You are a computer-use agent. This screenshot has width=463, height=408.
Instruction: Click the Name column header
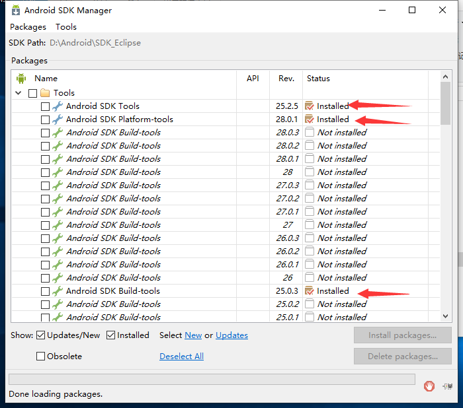click(46, 79)
